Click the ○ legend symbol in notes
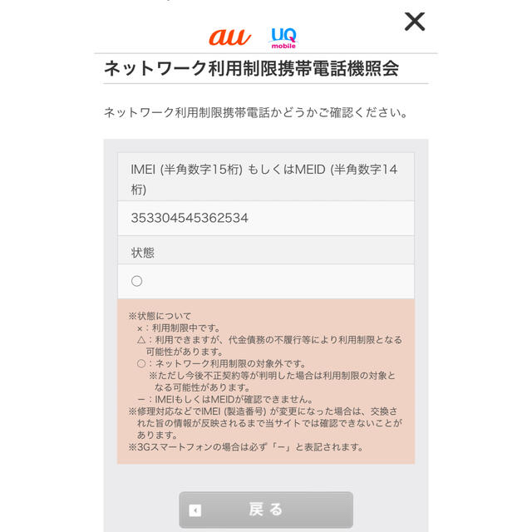532x532 pixels. 141,364
